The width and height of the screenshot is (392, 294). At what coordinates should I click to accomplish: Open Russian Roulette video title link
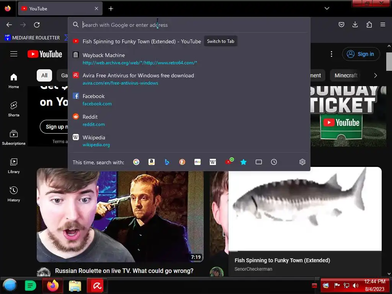tap(124, 271)
